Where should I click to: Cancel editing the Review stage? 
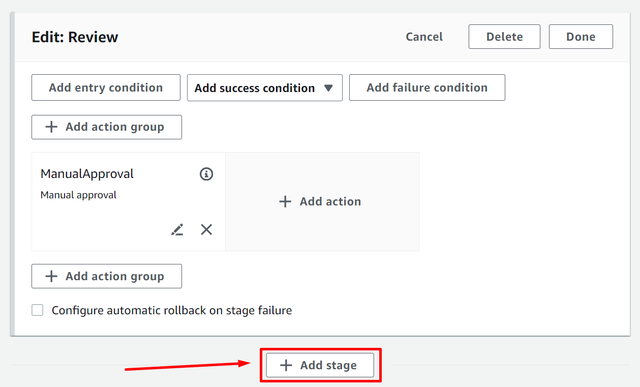[424, 37]
